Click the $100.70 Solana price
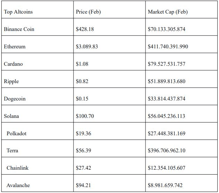Image resolution: width=219 pixels, height=193 pixels. click(x=85, y=116)
